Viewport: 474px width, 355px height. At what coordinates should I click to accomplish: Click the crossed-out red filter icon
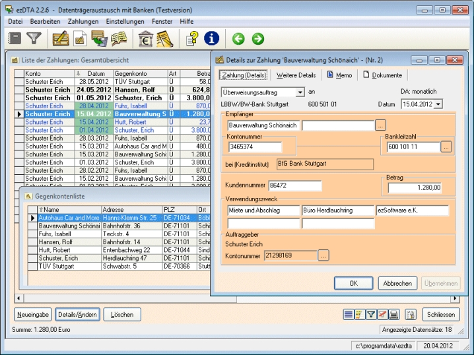pos(382,315)
